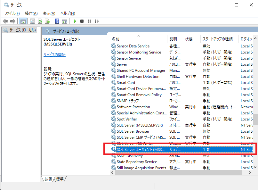Click gear icon of State Repository Service

click(113, 161)
